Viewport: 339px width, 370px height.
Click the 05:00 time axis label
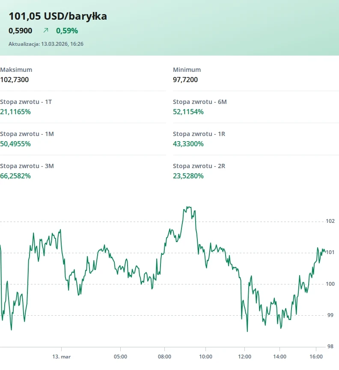pyautogui.click(x=121, y=356)
